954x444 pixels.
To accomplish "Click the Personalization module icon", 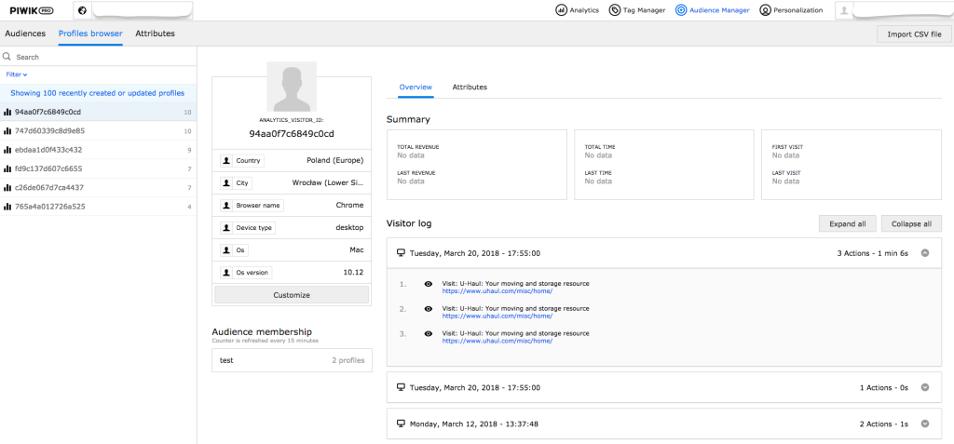I will click(x=765, y=10).
